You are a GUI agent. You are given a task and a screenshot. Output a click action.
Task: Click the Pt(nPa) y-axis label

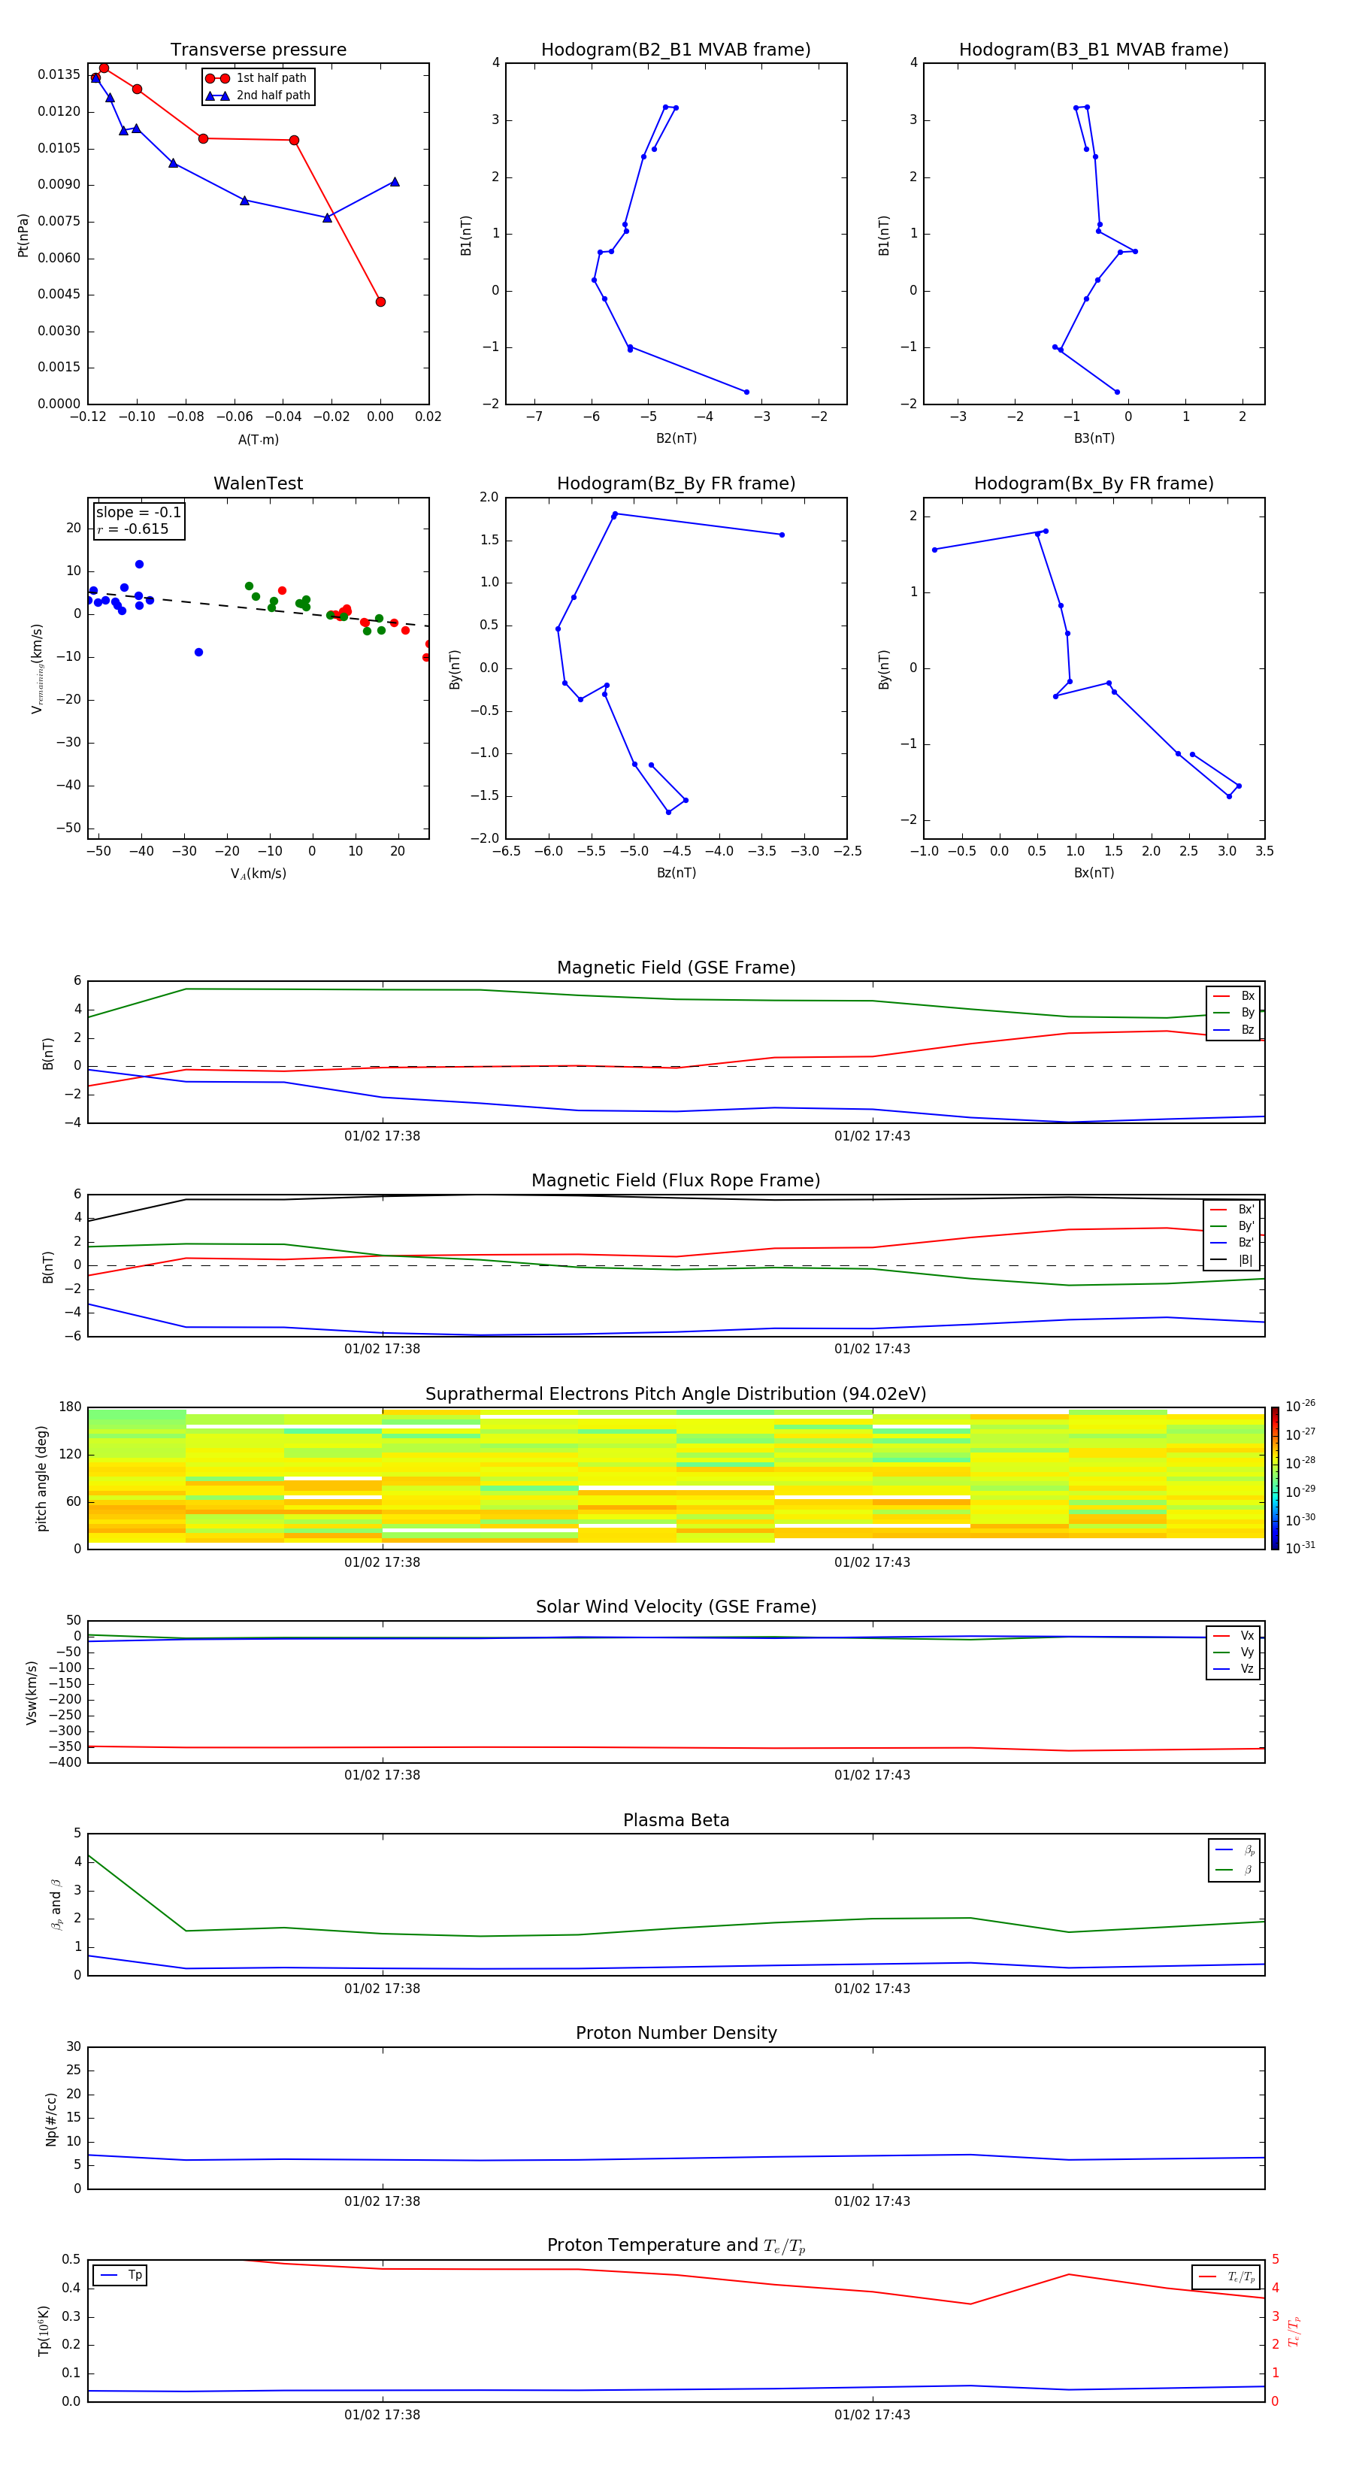tap(23, 235)
